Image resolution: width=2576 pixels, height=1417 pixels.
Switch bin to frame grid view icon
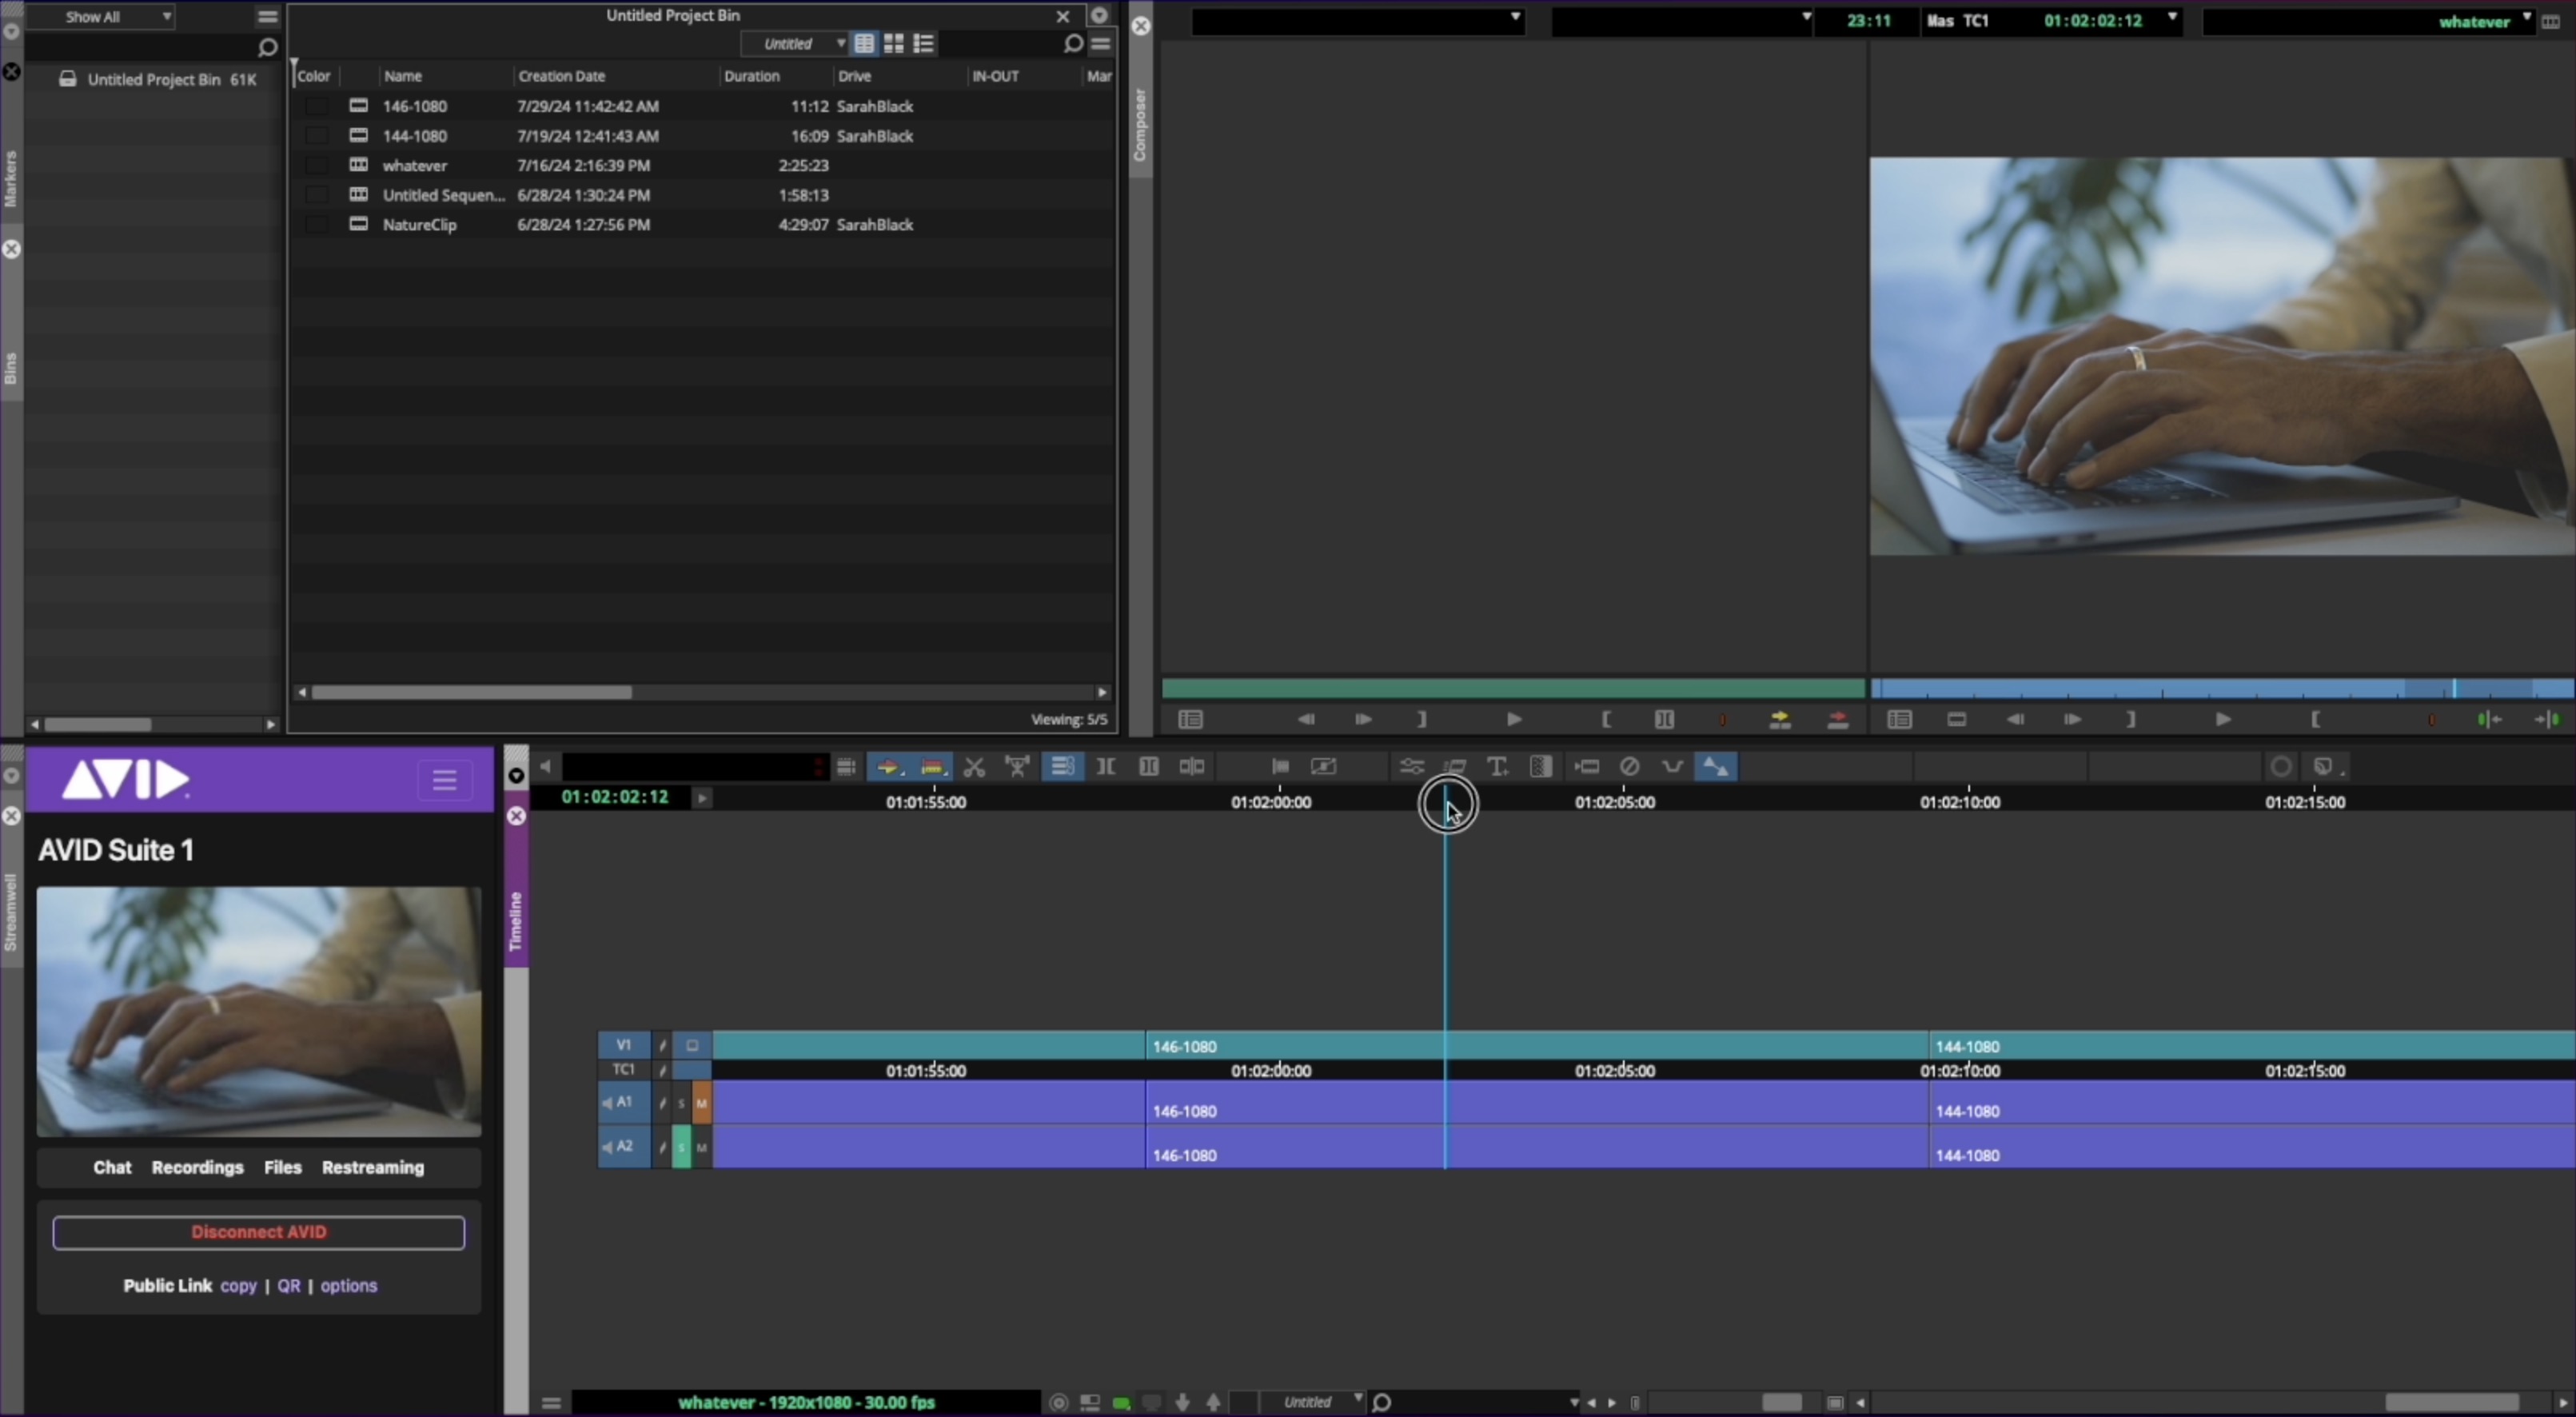coord(894,43)
